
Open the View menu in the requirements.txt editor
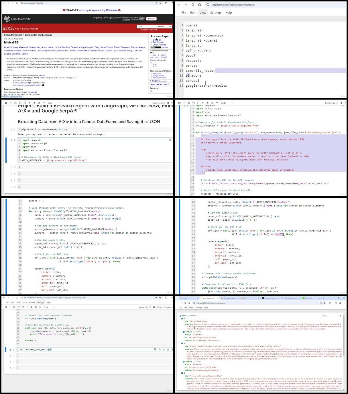point(203,13)
